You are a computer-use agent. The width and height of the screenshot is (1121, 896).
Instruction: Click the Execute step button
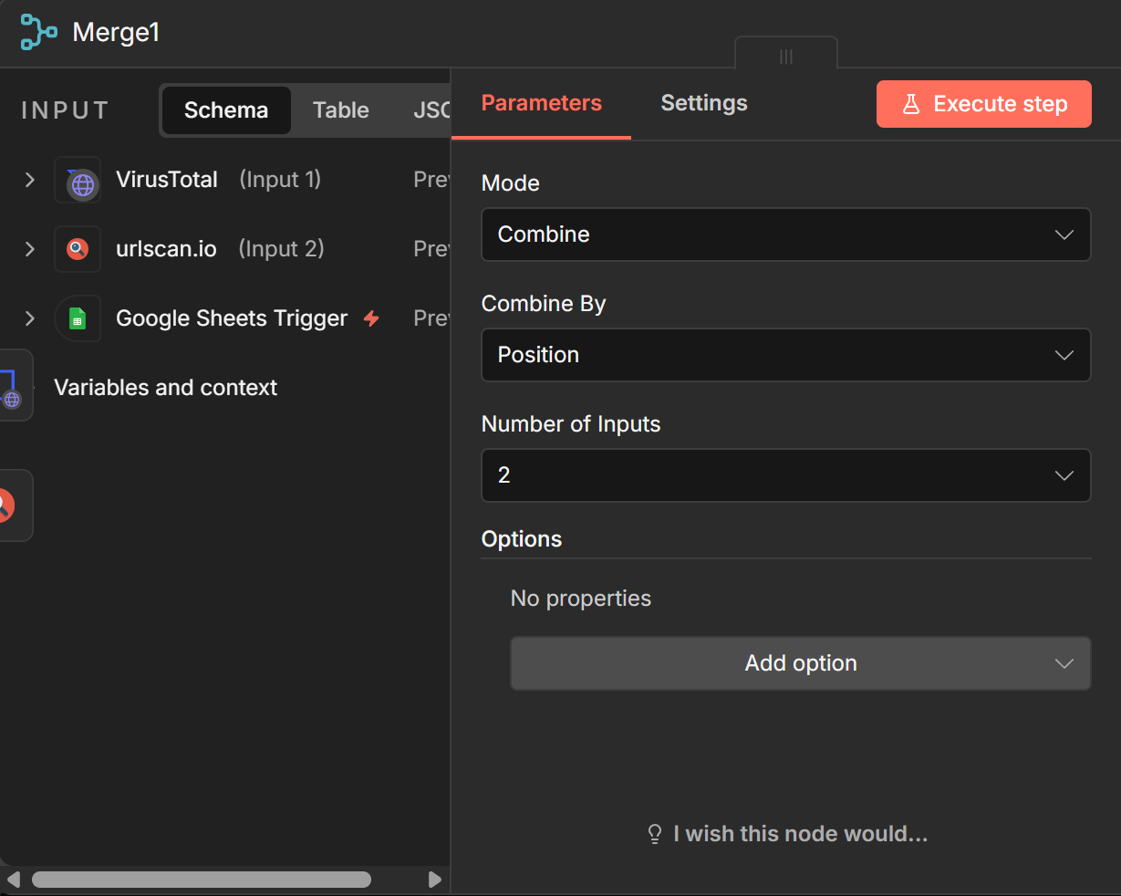984,104
